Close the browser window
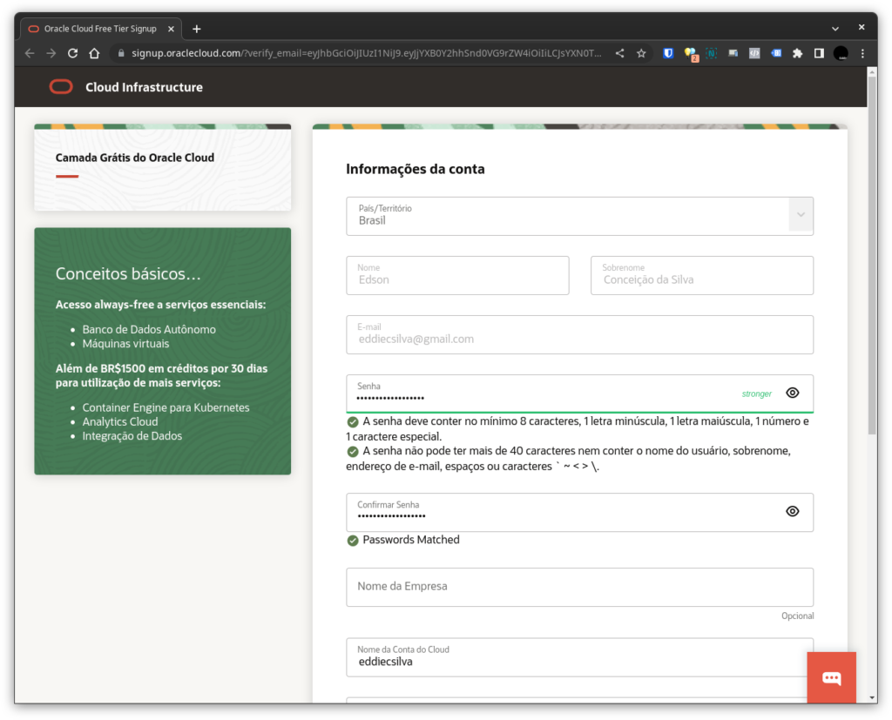The image size is (892, 720). [x=862, y=27]
